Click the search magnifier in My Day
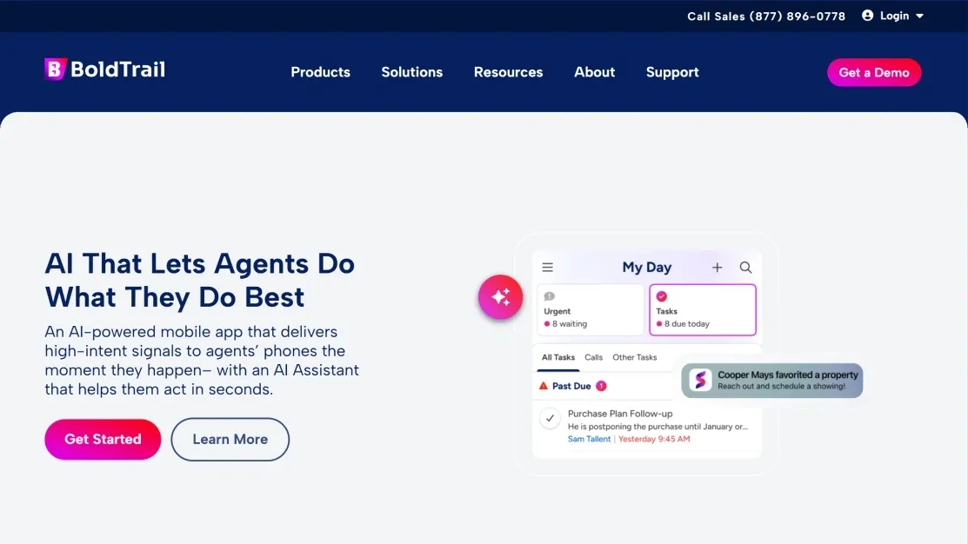 coord(745,267)
